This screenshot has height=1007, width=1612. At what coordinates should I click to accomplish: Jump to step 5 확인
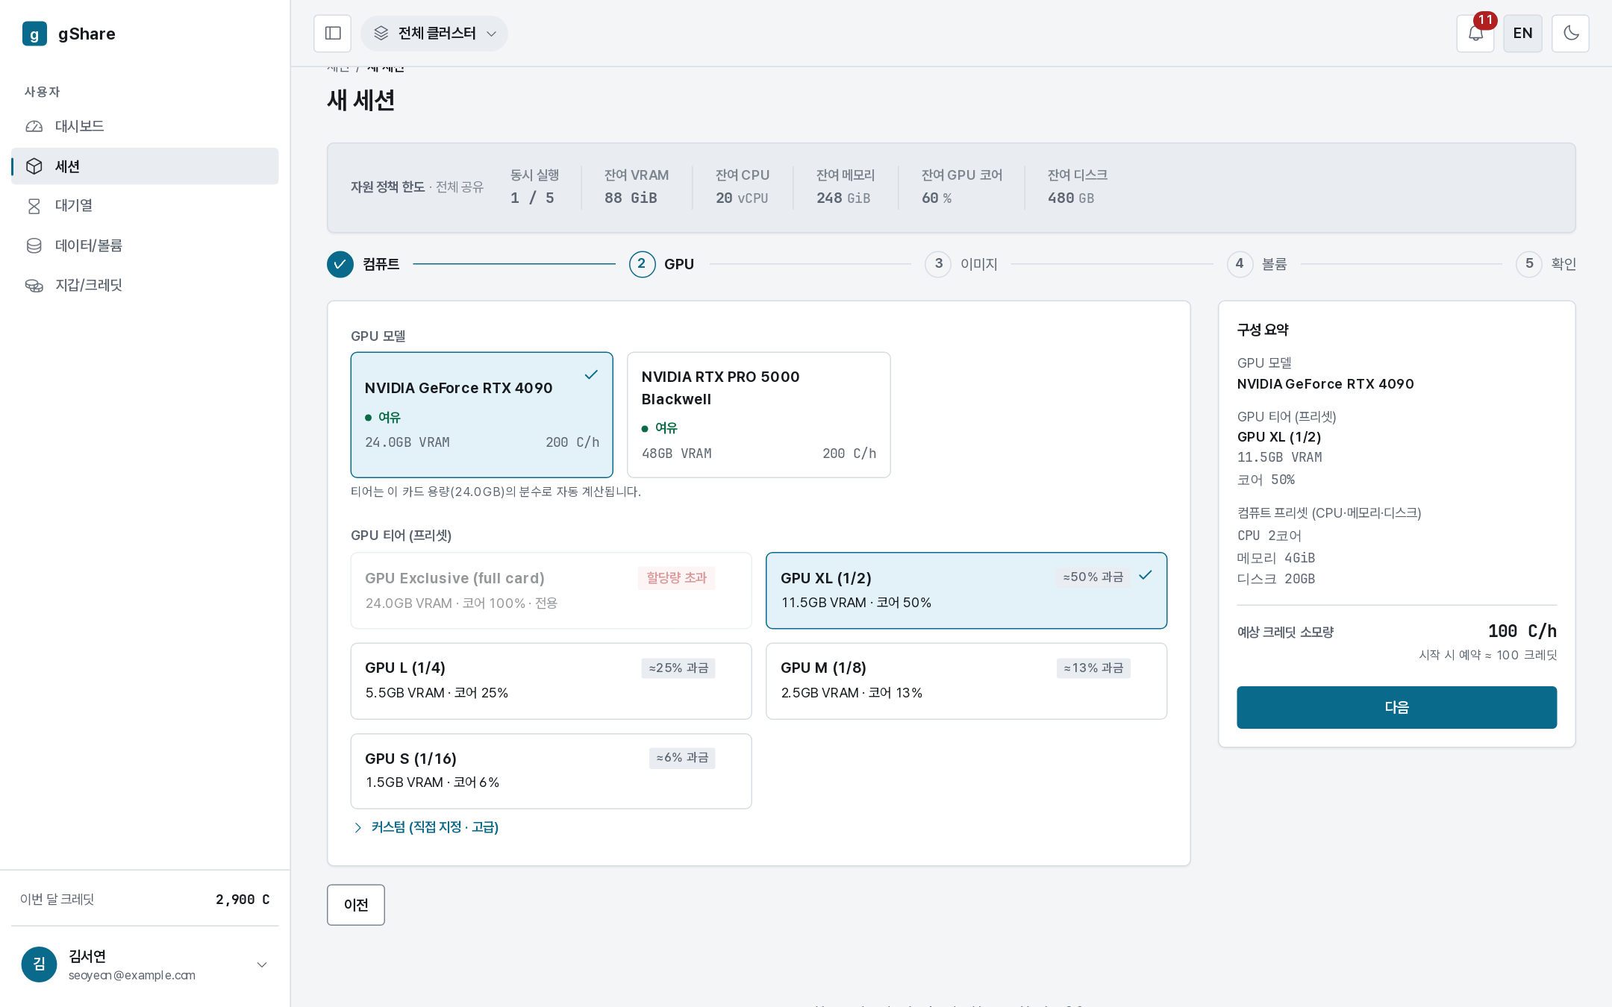coord(1546,264)
